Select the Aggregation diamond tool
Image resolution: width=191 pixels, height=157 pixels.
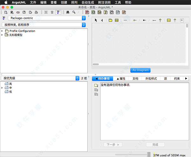coord(135,20)
